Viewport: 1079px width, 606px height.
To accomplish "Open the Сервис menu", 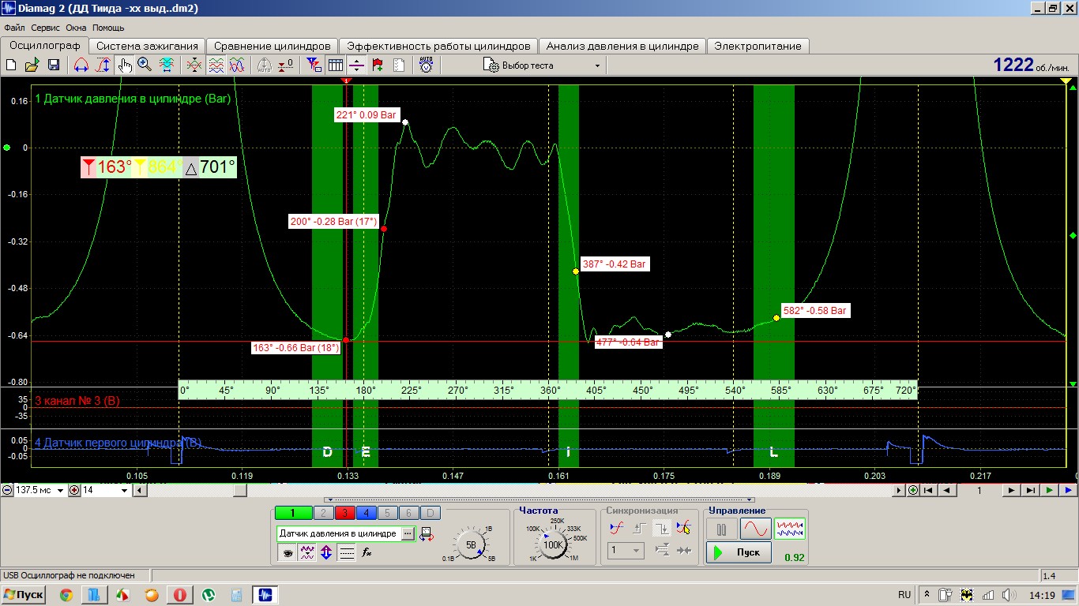I will point(46,28).
